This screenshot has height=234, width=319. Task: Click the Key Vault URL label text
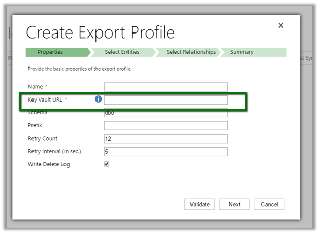click(46, 99)
